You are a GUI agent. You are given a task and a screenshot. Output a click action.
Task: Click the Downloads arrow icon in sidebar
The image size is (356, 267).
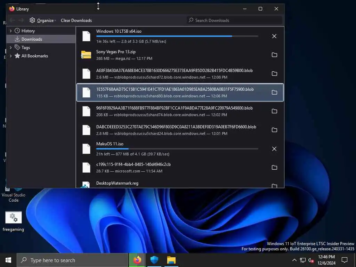(x=17, y=39)
